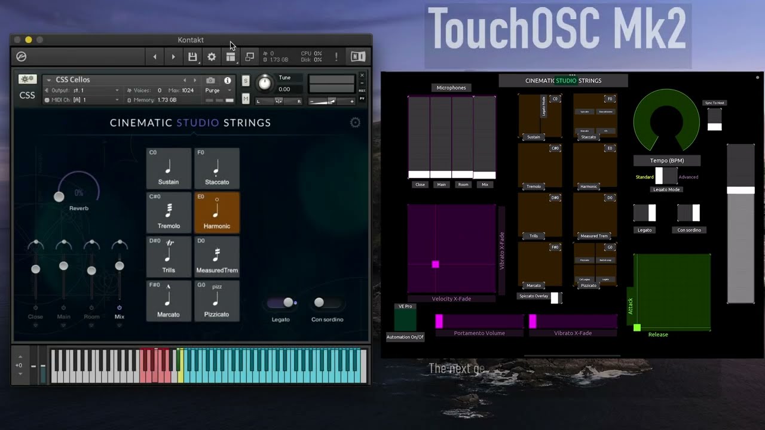Click the Tune knob in Kontakt
Viewport: 765px width, 430px height.
[264, 84]
